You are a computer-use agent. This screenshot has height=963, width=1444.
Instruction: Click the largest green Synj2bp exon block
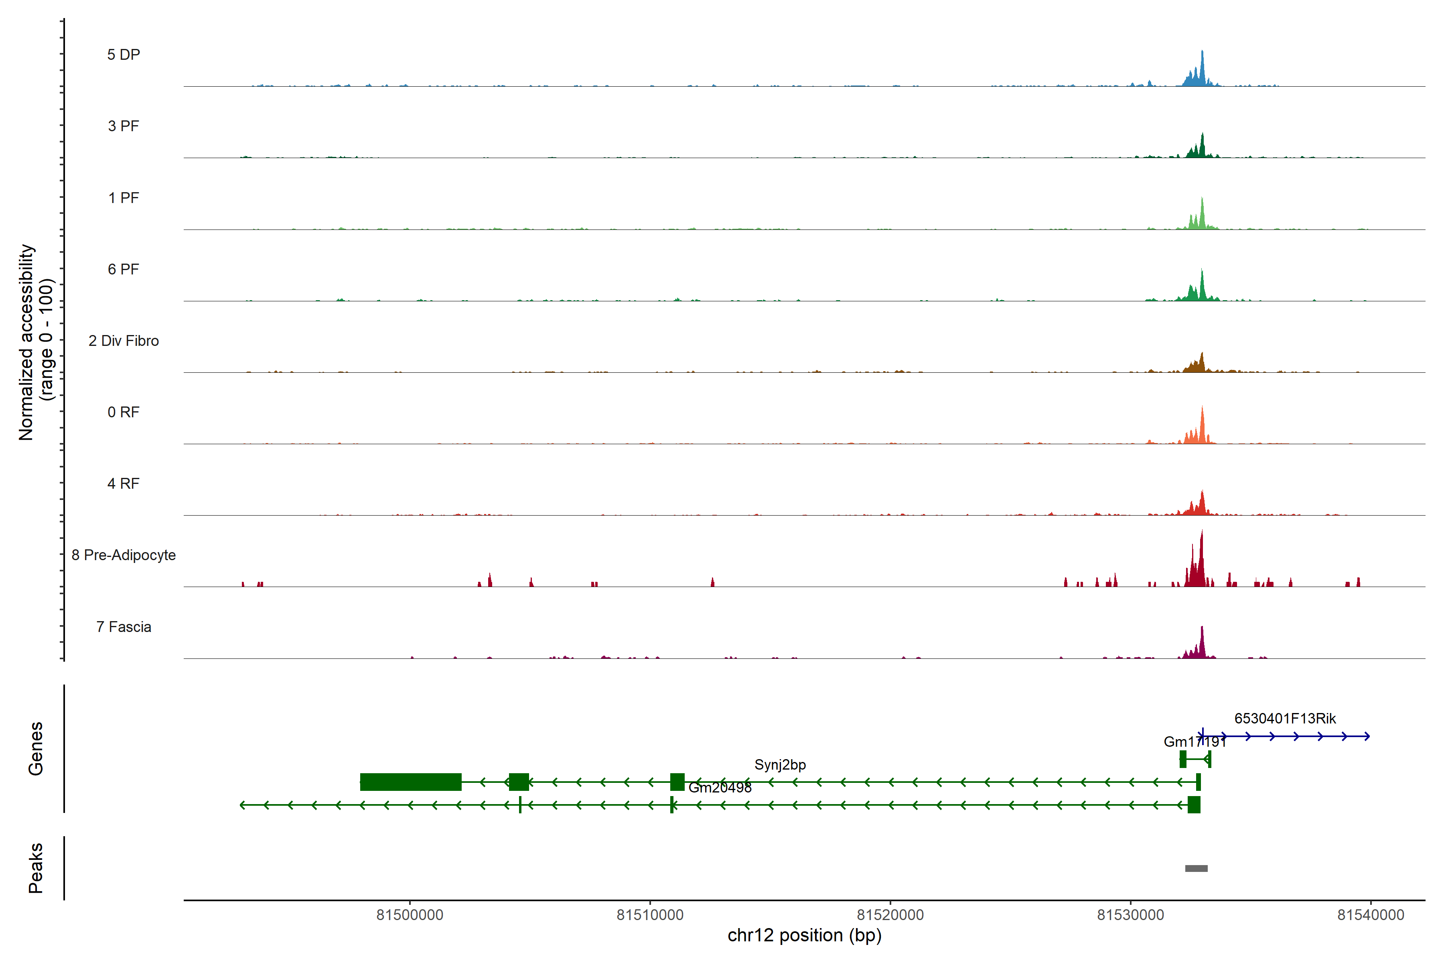click(411, 782)
